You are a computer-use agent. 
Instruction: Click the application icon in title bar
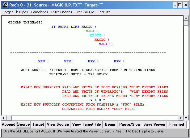tap(5, 5)
